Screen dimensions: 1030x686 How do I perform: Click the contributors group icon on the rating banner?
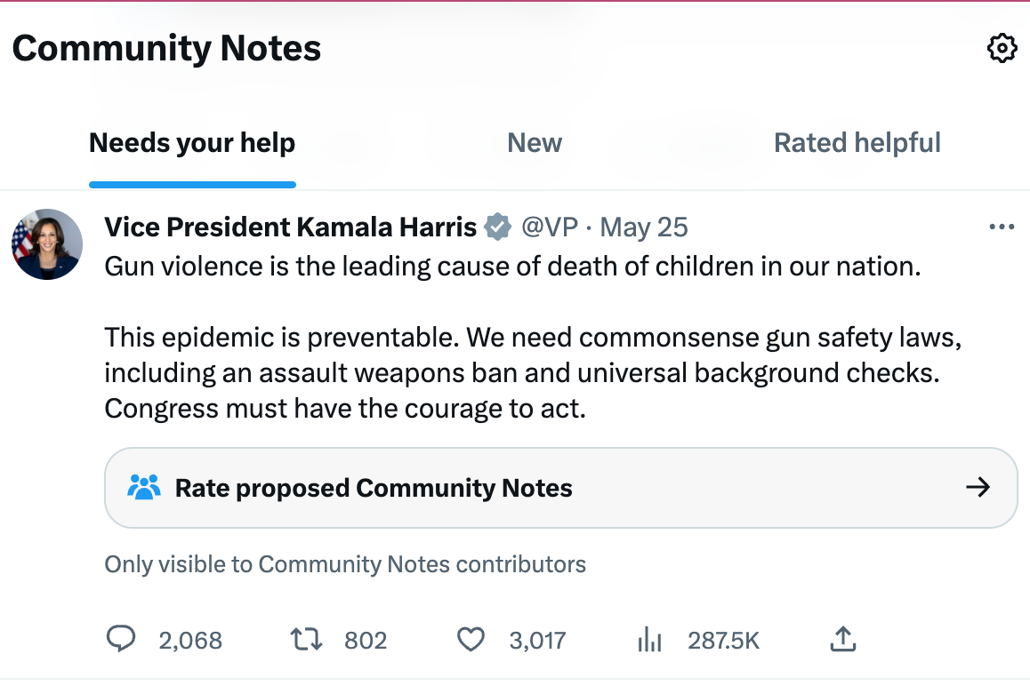tap(144, 487)
